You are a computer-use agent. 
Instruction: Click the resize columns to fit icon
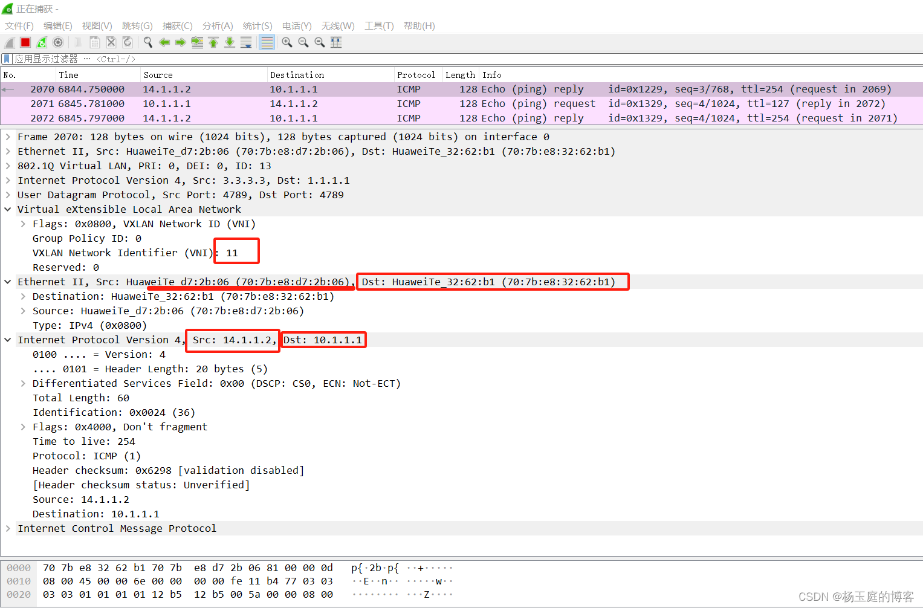[x=336, y=42]
